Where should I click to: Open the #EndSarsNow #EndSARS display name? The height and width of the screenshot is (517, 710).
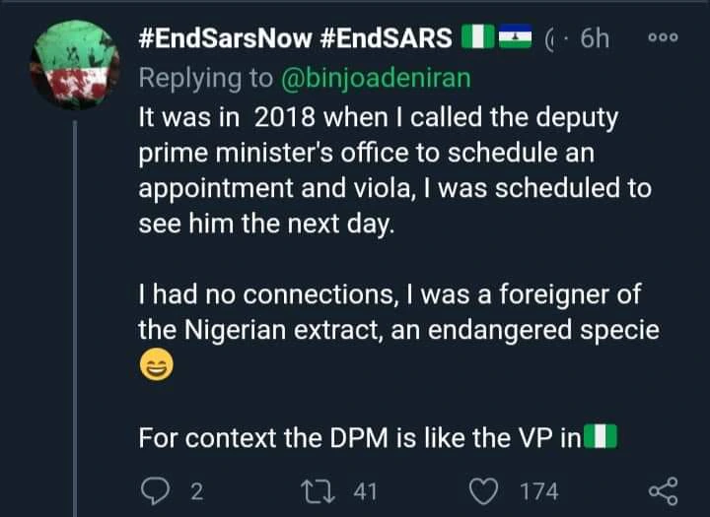[x=296, y=40]
